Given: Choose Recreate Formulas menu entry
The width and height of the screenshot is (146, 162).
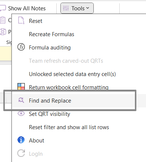Looking at the screenshot, I should point(52,34).
